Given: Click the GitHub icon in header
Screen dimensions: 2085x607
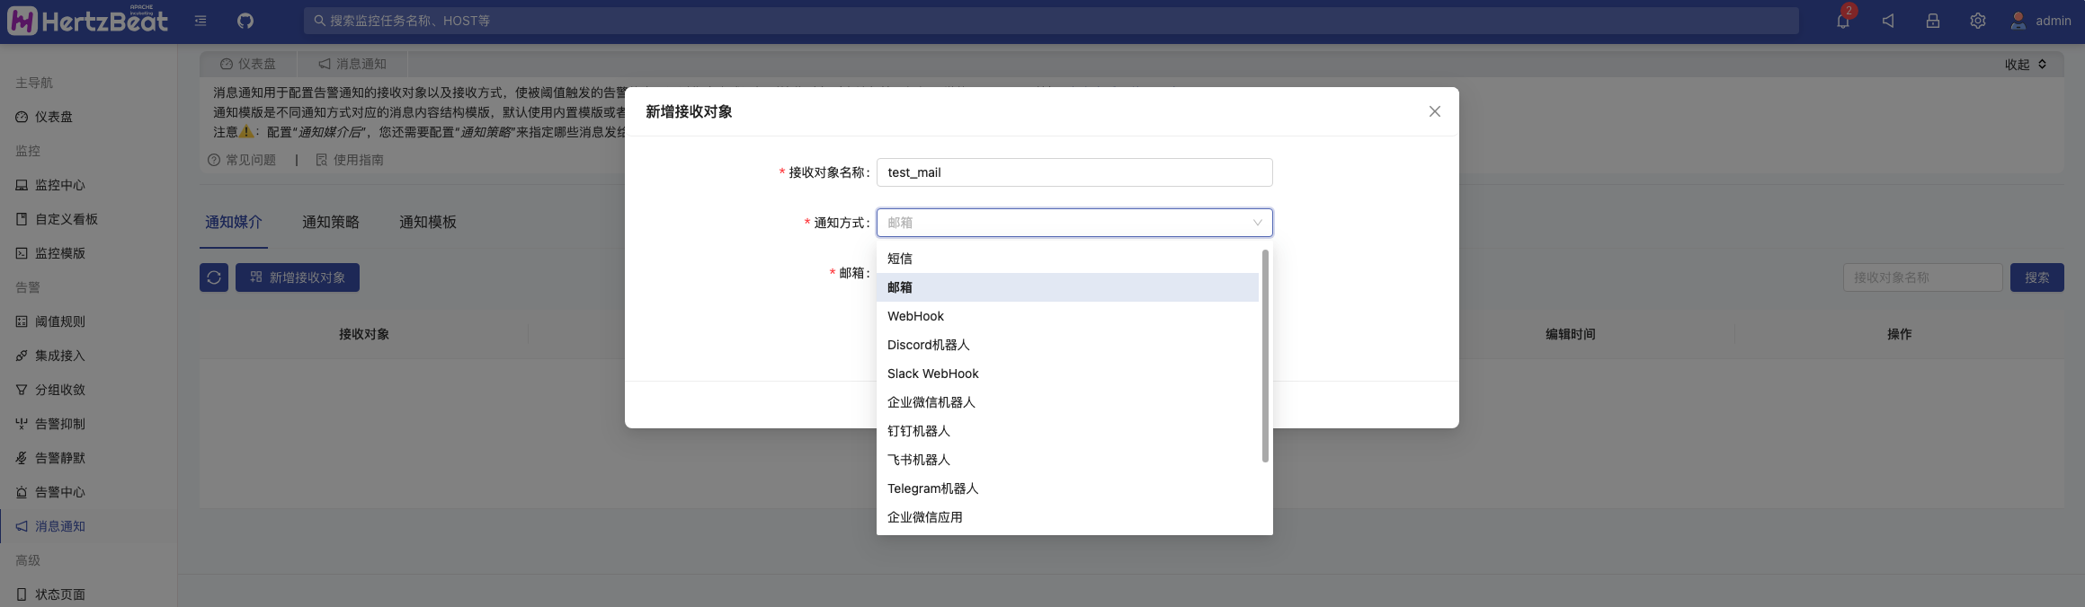Looking at the screenshot, I should tap(245, 21).
